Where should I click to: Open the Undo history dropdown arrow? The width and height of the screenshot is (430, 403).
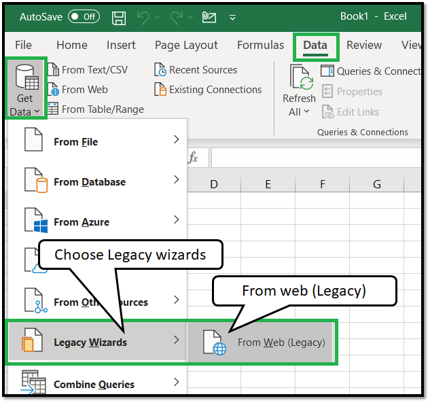(157, 17)
